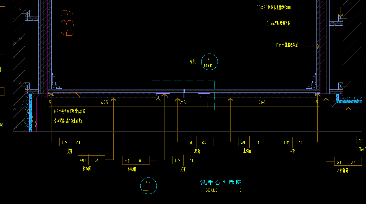This screenshot has height=204, width=366.
Task: Pick the 18mm阻燃板基层 annotation text
Action: click(x=287, y=45)
